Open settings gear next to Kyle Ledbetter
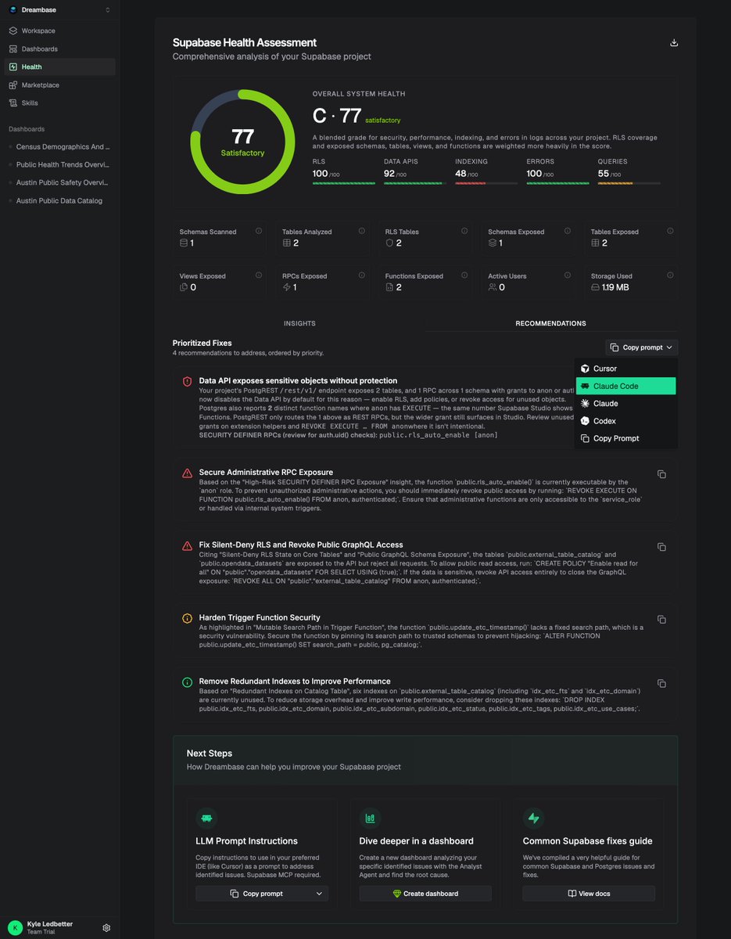Viewport: 731px width, 939px height. [x=106, y=928]
